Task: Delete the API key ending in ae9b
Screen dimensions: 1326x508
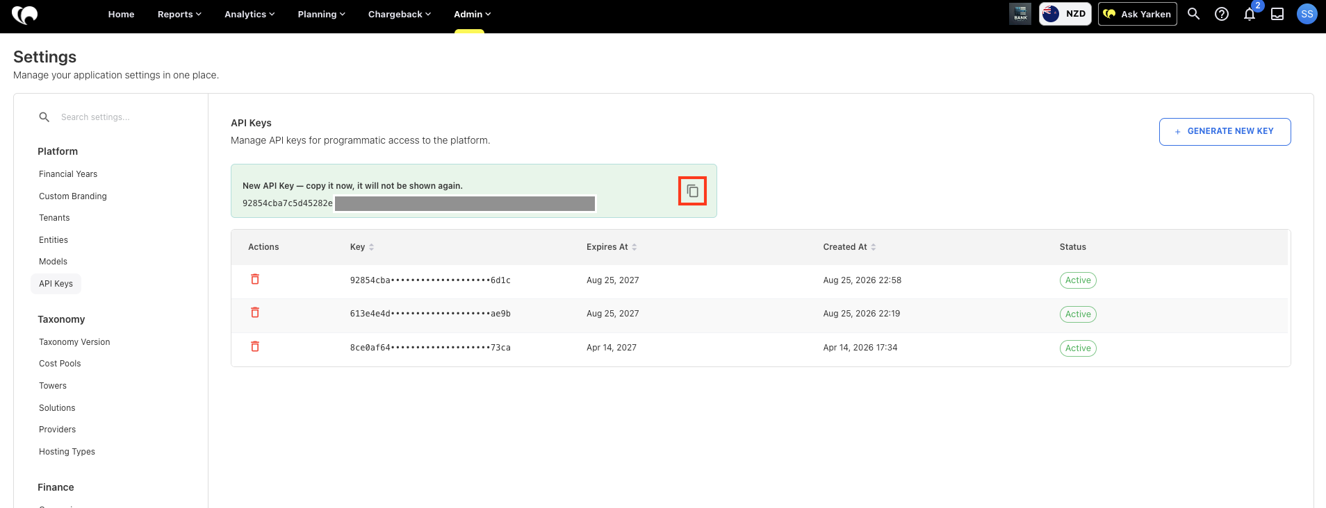Action: coord(255,312)
